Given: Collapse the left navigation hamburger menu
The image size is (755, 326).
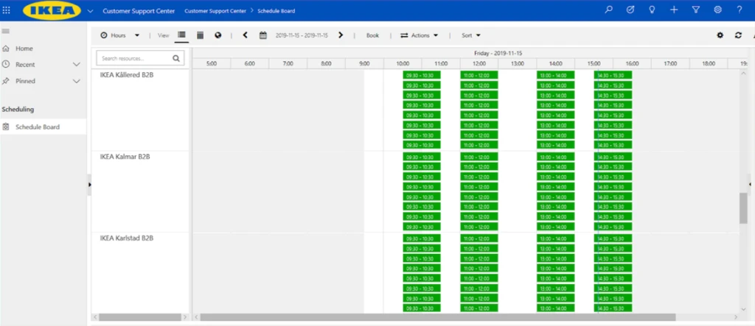Looking at the screenshot, I should [x=6, y=31].
